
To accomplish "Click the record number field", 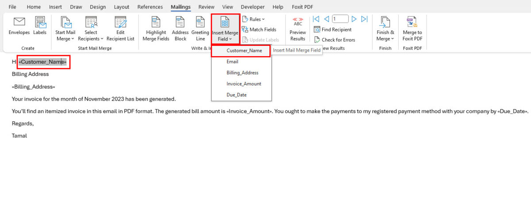I will [x=340, y=19].
